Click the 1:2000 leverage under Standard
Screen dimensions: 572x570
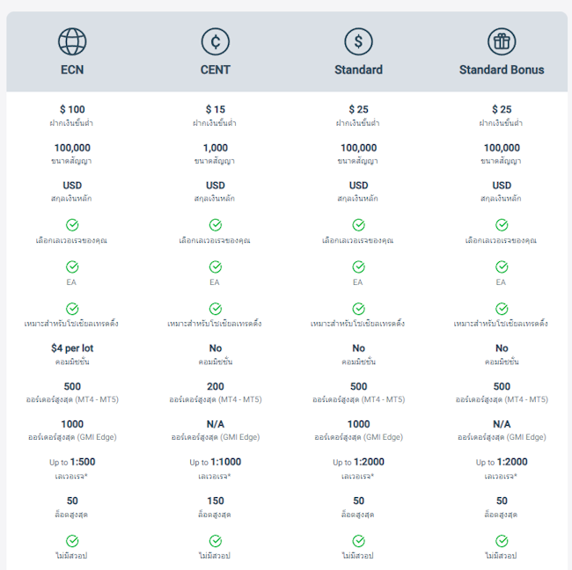click(x=358, y=462)
